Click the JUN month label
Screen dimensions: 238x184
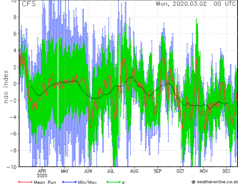click(88, 171)
